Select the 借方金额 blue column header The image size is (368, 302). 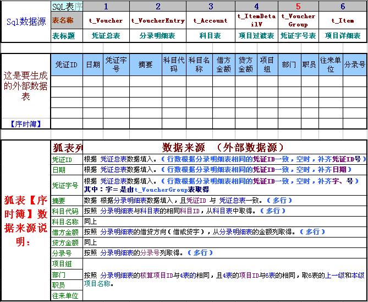click(x=224, y=64)
